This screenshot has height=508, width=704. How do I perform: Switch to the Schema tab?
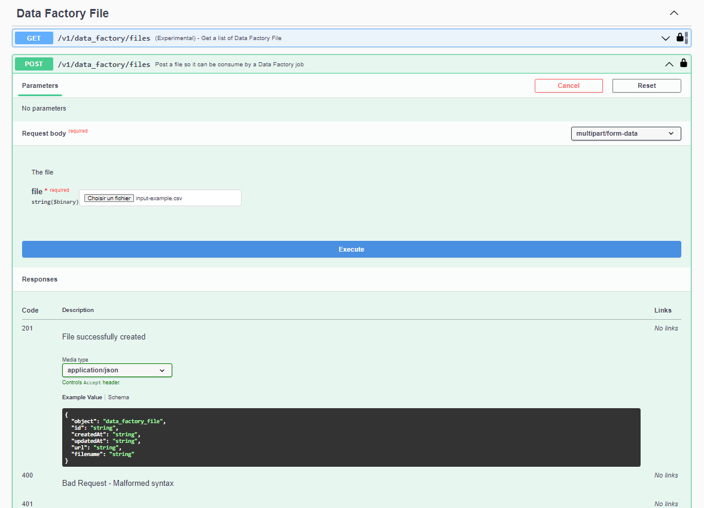point(118,397)
